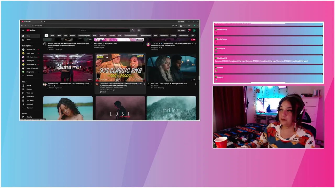Select the Playlists filter chip
This screenshot has width=335, height=188.
pyautogui.click(x=73, y=36)
